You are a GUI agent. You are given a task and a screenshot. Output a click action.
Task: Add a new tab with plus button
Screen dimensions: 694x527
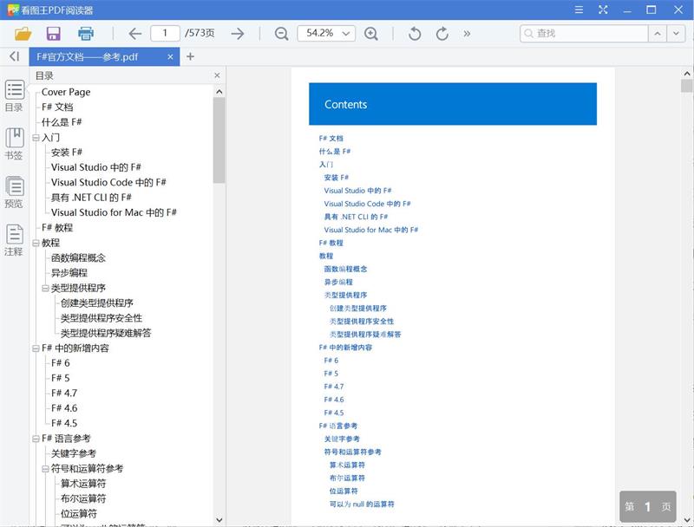(190, 56)
